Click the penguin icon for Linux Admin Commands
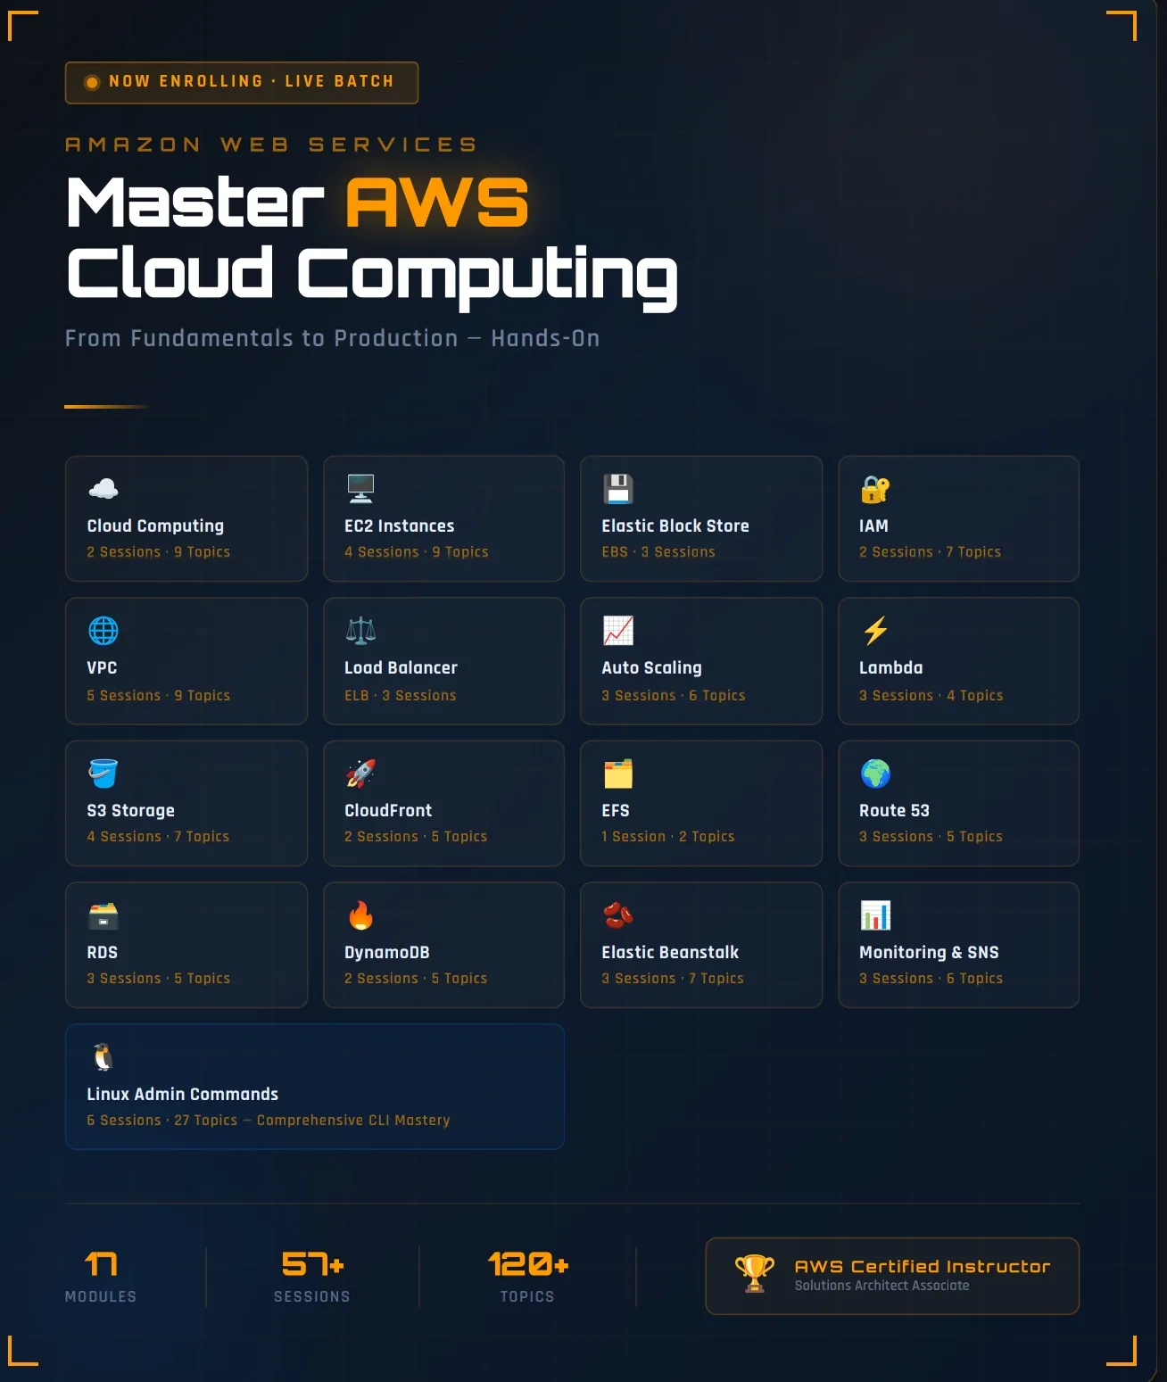This screenshot has height=1382, width=1167. 103,1057
